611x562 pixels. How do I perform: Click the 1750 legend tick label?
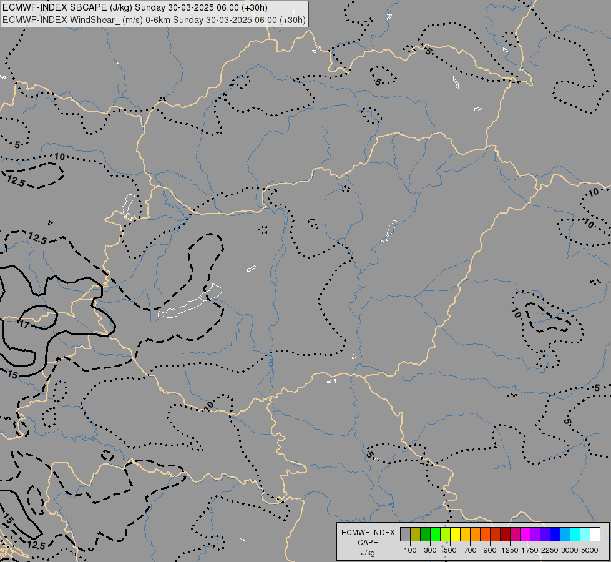pyautogui.click(x=530, y=550)
